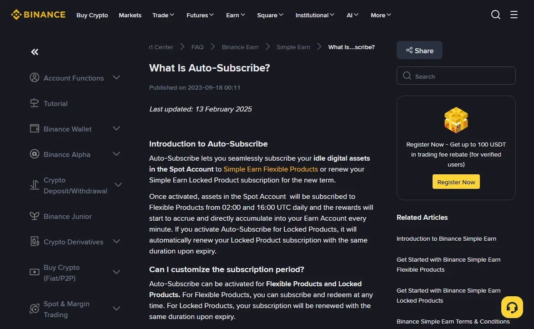Click the 'What Is Auto-Subscribe?' article title
Image resolution: width=534 pixels, height=329 pixels.
pos(209,68)
